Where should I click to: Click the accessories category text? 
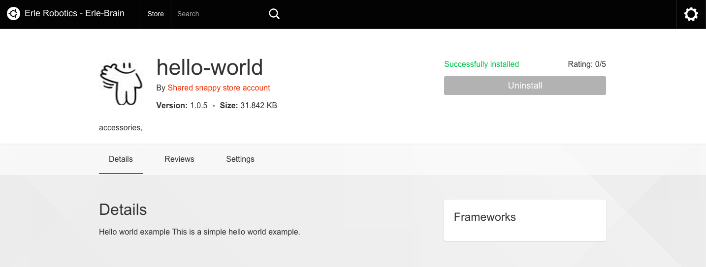coord(121,128)
